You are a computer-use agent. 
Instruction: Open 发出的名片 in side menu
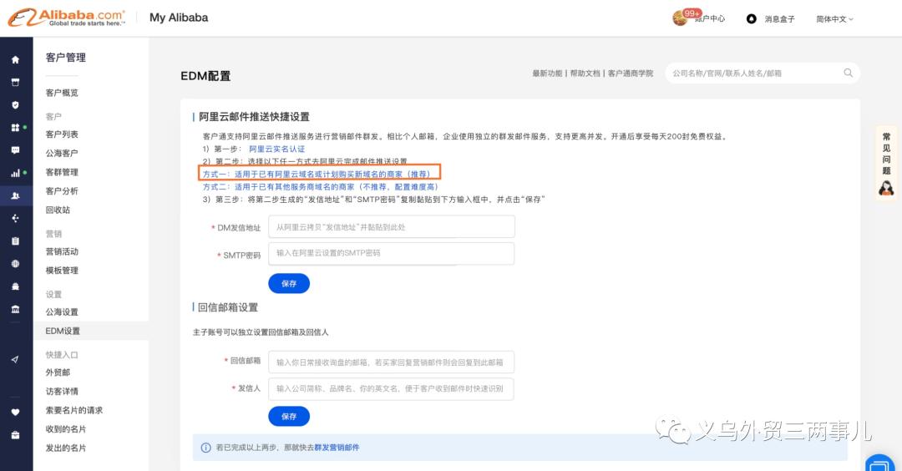(x=66, y=448)
